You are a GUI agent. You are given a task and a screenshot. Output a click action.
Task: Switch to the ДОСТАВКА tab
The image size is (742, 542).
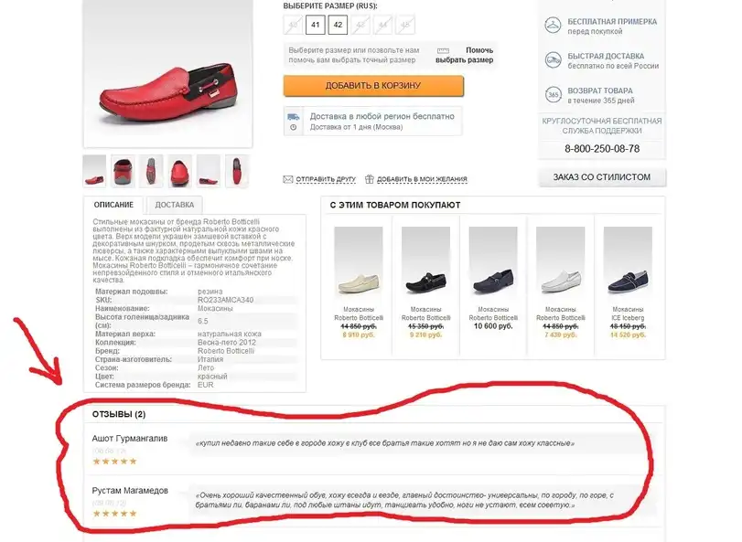(x=174, y=205)
